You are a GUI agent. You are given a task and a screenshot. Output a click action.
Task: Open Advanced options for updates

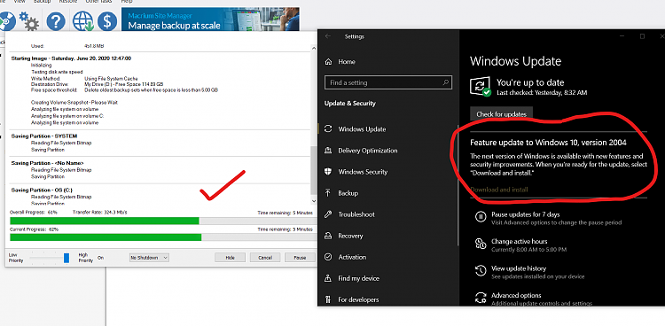click(x=516, y=296)
